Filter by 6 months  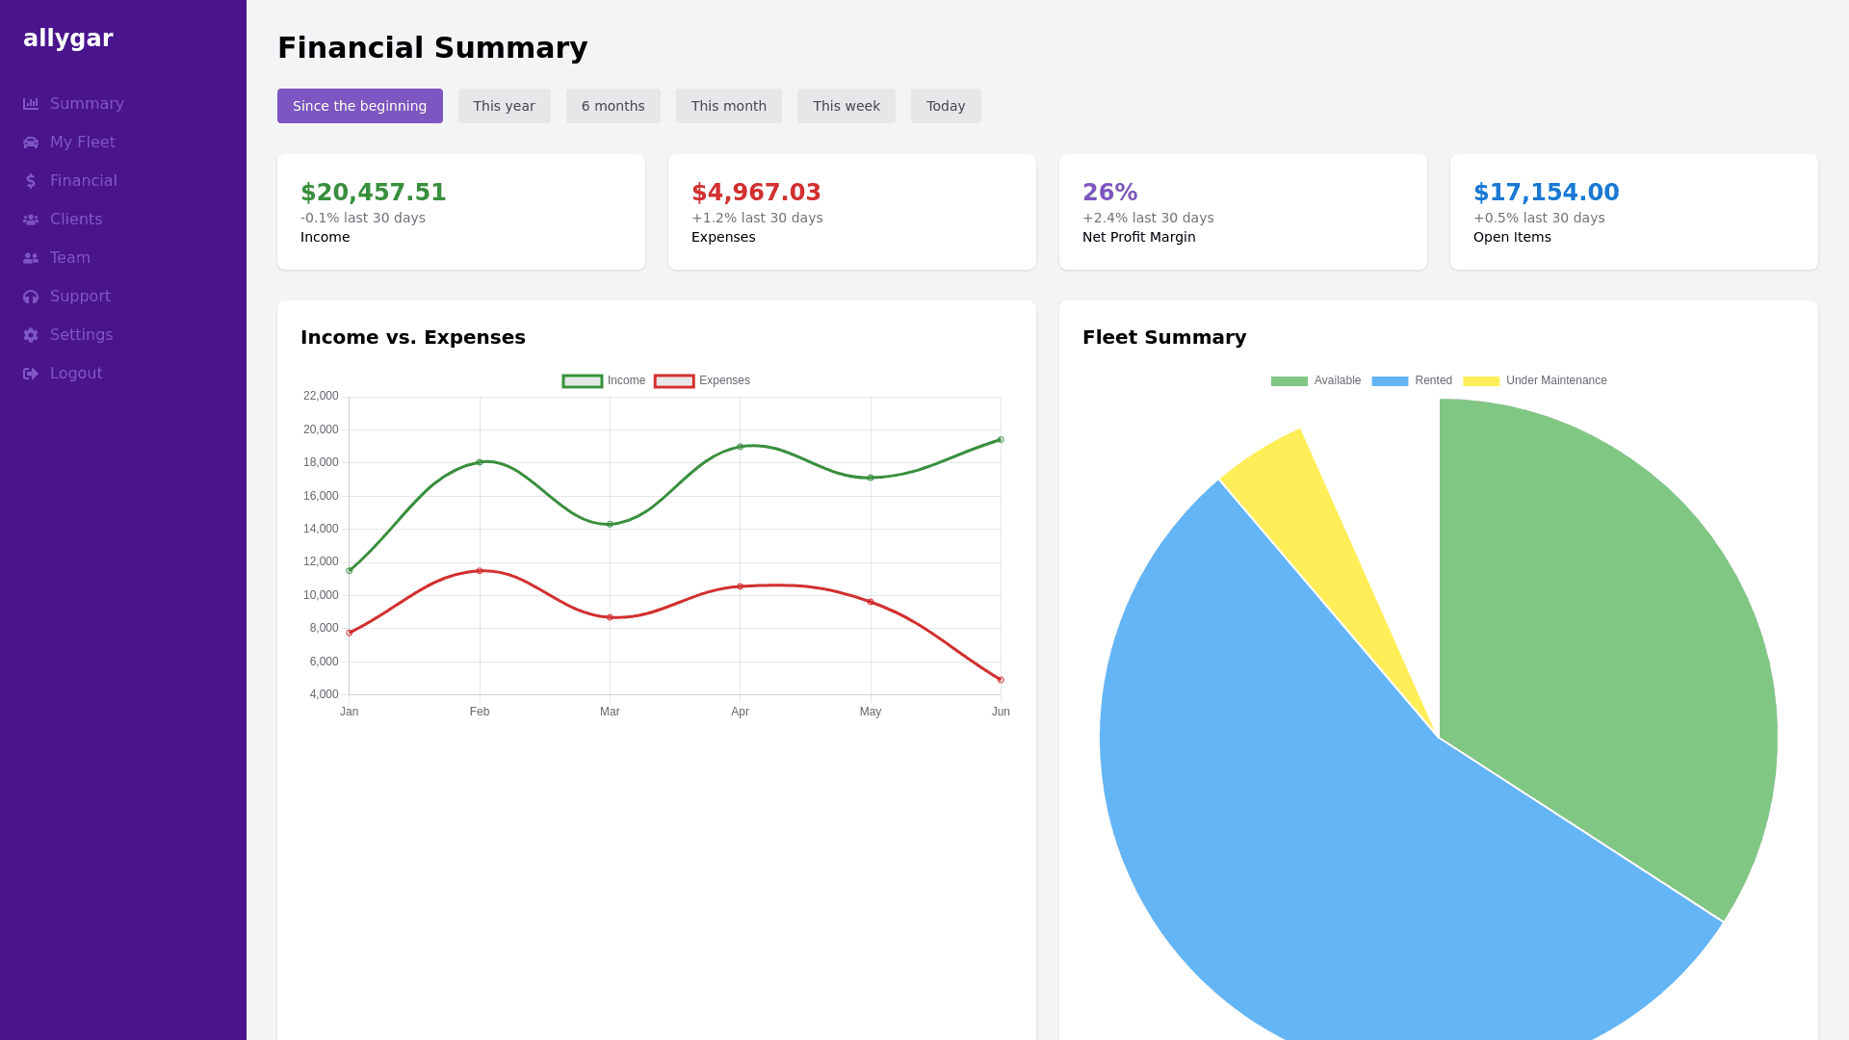pyautogui.click(x=612, y=106)
